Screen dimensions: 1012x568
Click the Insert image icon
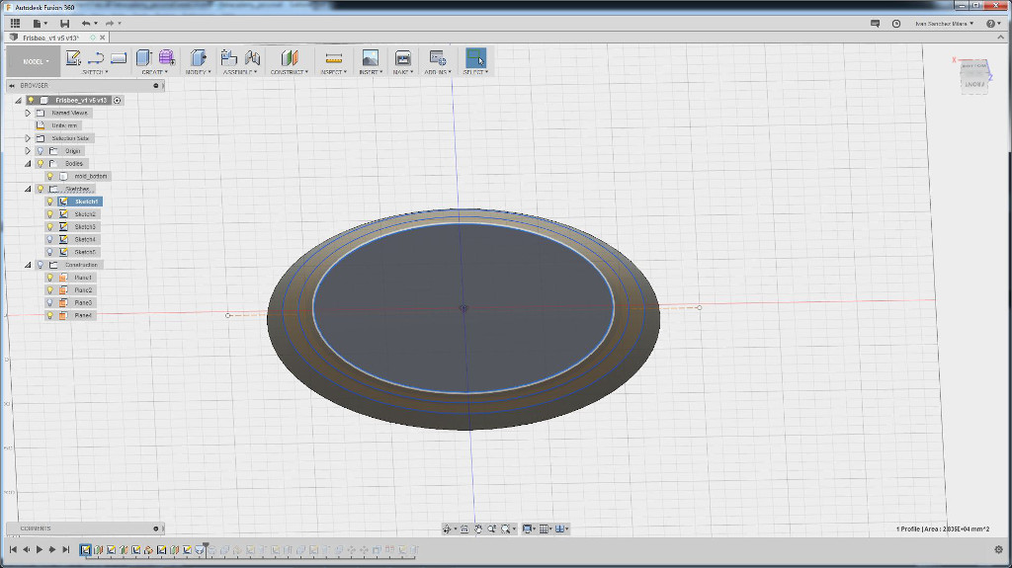click(370, 57)
